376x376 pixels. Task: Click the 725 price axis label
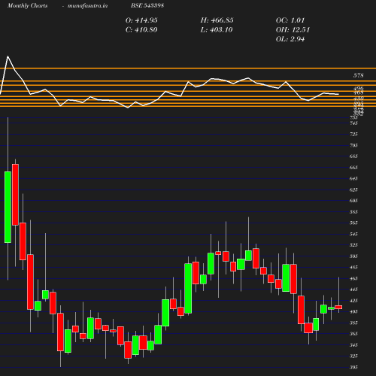tap(353, 134)
